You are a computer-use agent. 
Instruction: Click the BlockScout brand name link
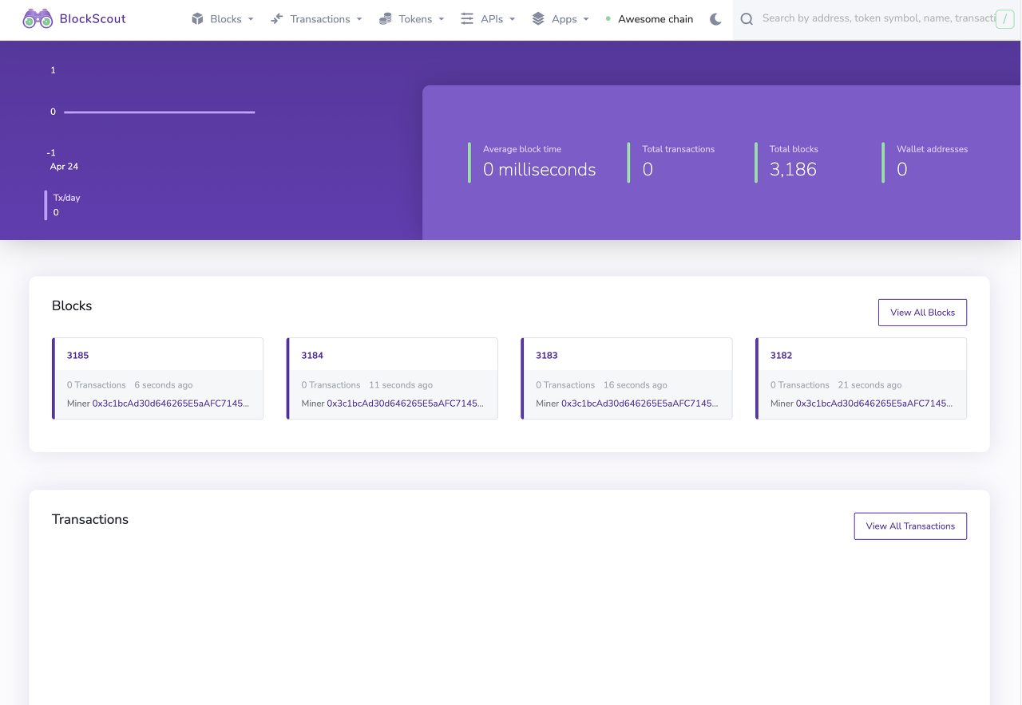[x=93, y=18]
